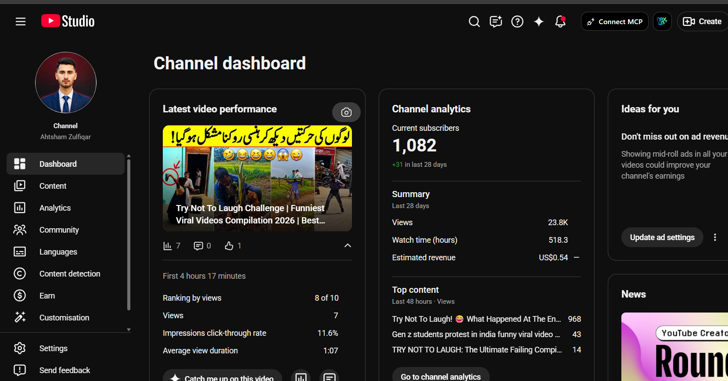Click the sparkle Ask Studio icon

click(x=539, y=22)
